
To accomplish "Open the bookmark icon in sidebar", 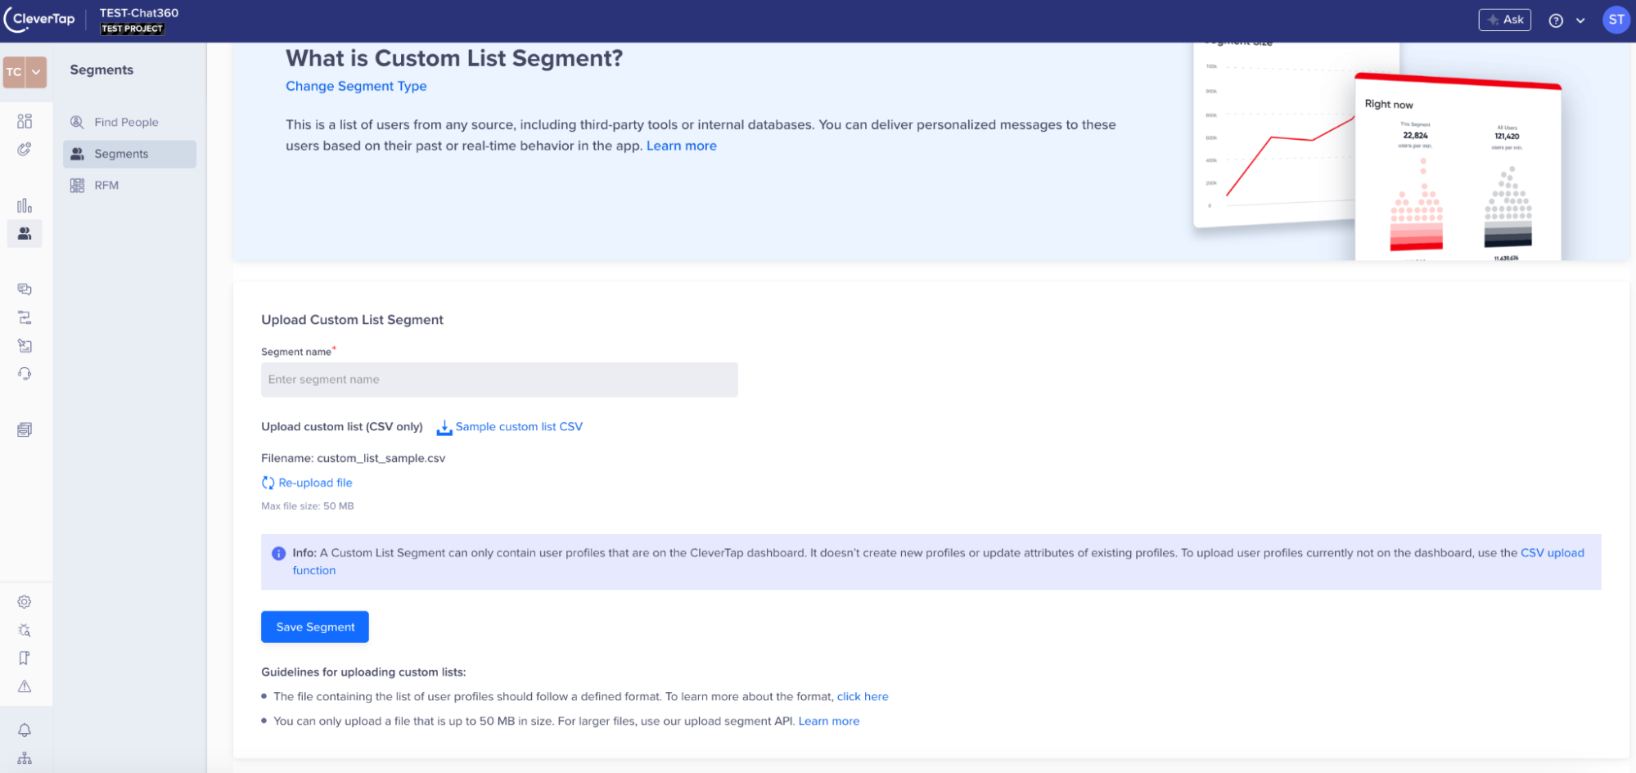I will click(x=25, y=658).
